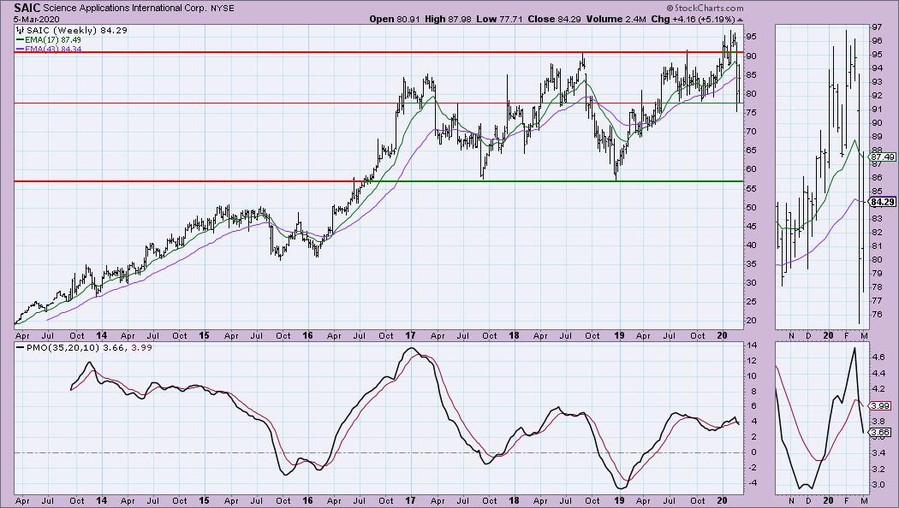Screen dimensions: 899x508
Task: Click the boxed 84.29 price tag on zoom panel
Action: point(882,202)
